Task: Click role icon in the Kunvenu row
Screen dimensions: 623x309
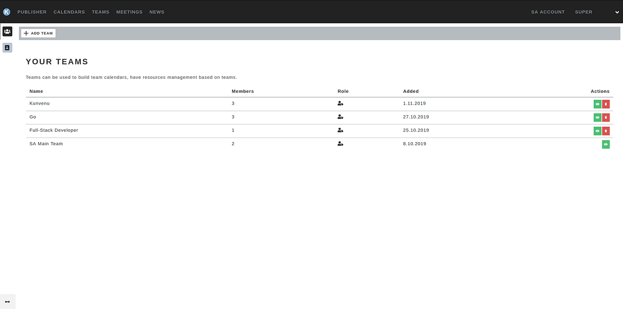Action: (341, 104)
